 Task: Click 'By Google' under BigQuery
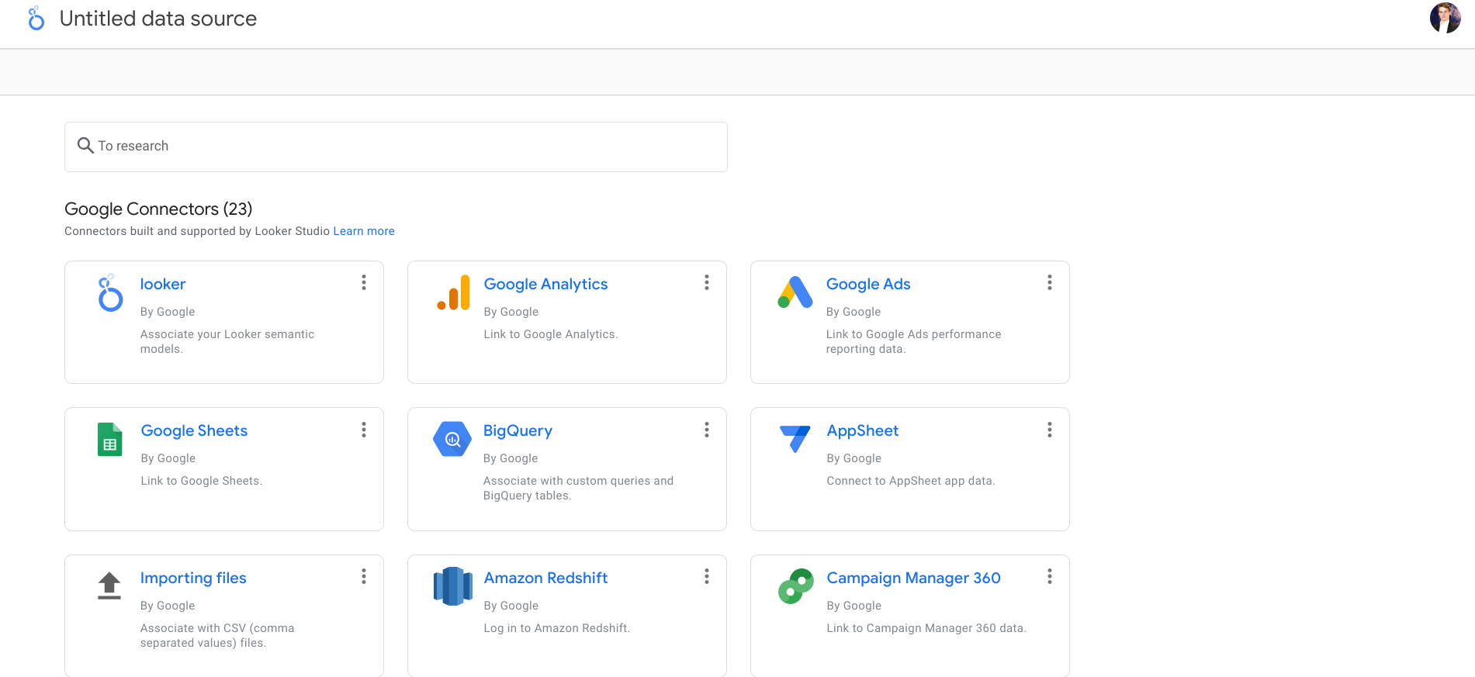[x=511, y=458]
